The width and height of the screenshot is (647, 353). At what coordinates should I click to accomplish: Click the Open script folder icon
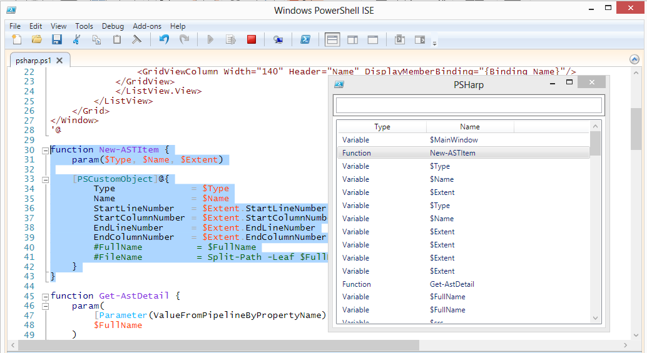coord(37,39)
